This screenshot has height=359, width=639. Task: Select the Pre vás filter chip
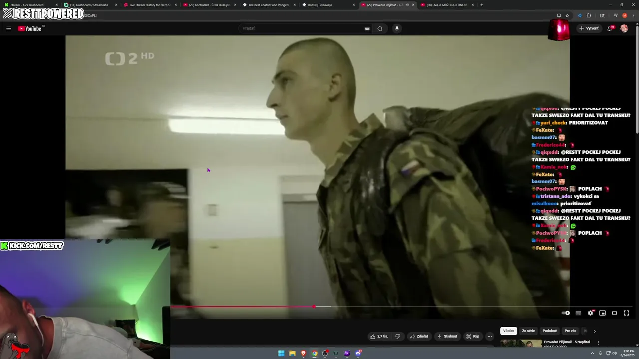click(570, 331)
